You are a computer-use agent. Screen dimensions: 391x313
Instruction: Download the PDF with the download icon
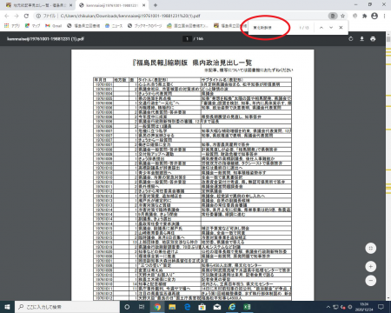pyautogui.click(x=361, y=39)
